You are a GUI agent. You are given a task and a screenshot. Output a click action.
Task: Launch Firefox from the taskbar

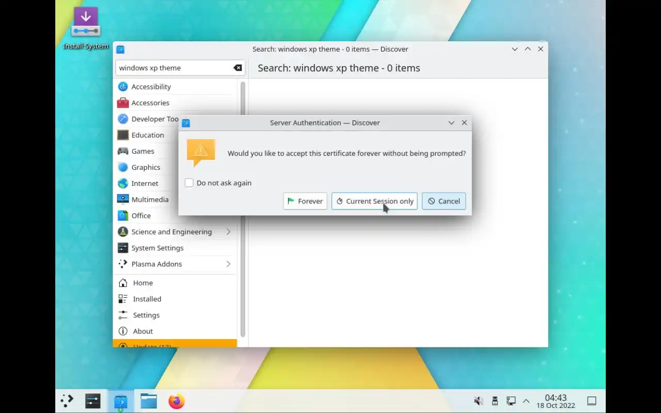pyautogui.click(x=177, y=401)
